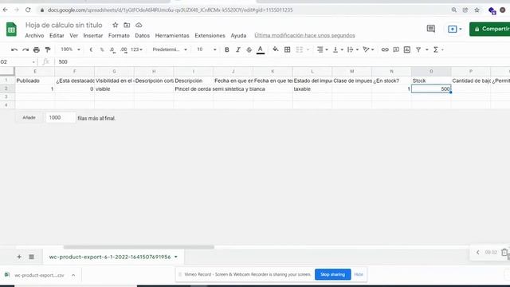Viewport: 510px width, 287px height.
Task: Open the number format 123 dropdown
Action: [x=136, y=49]
